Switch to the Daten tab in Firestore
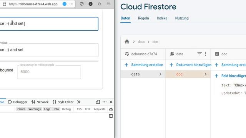This screenshot has width=246, height=138. pos(125,18)
